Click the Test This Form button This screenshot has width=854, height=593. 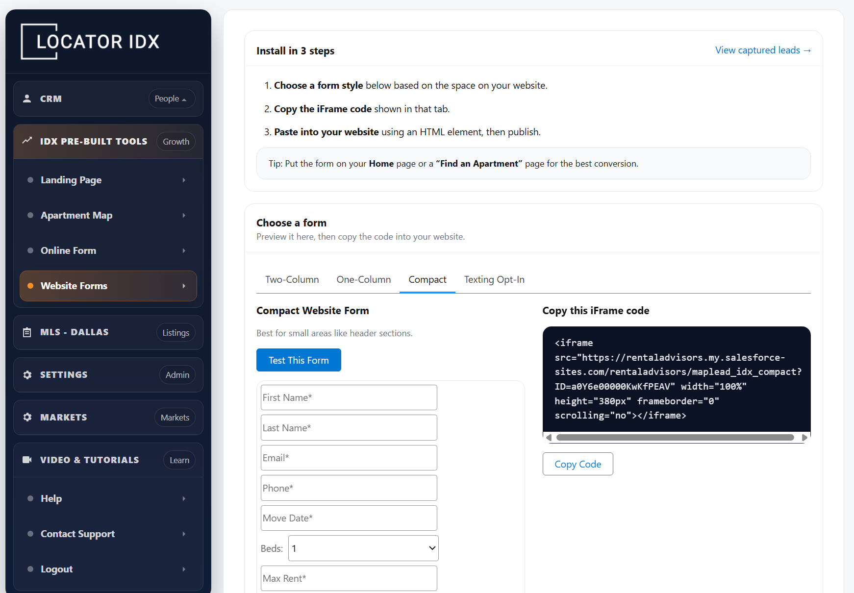pos(299,360)
